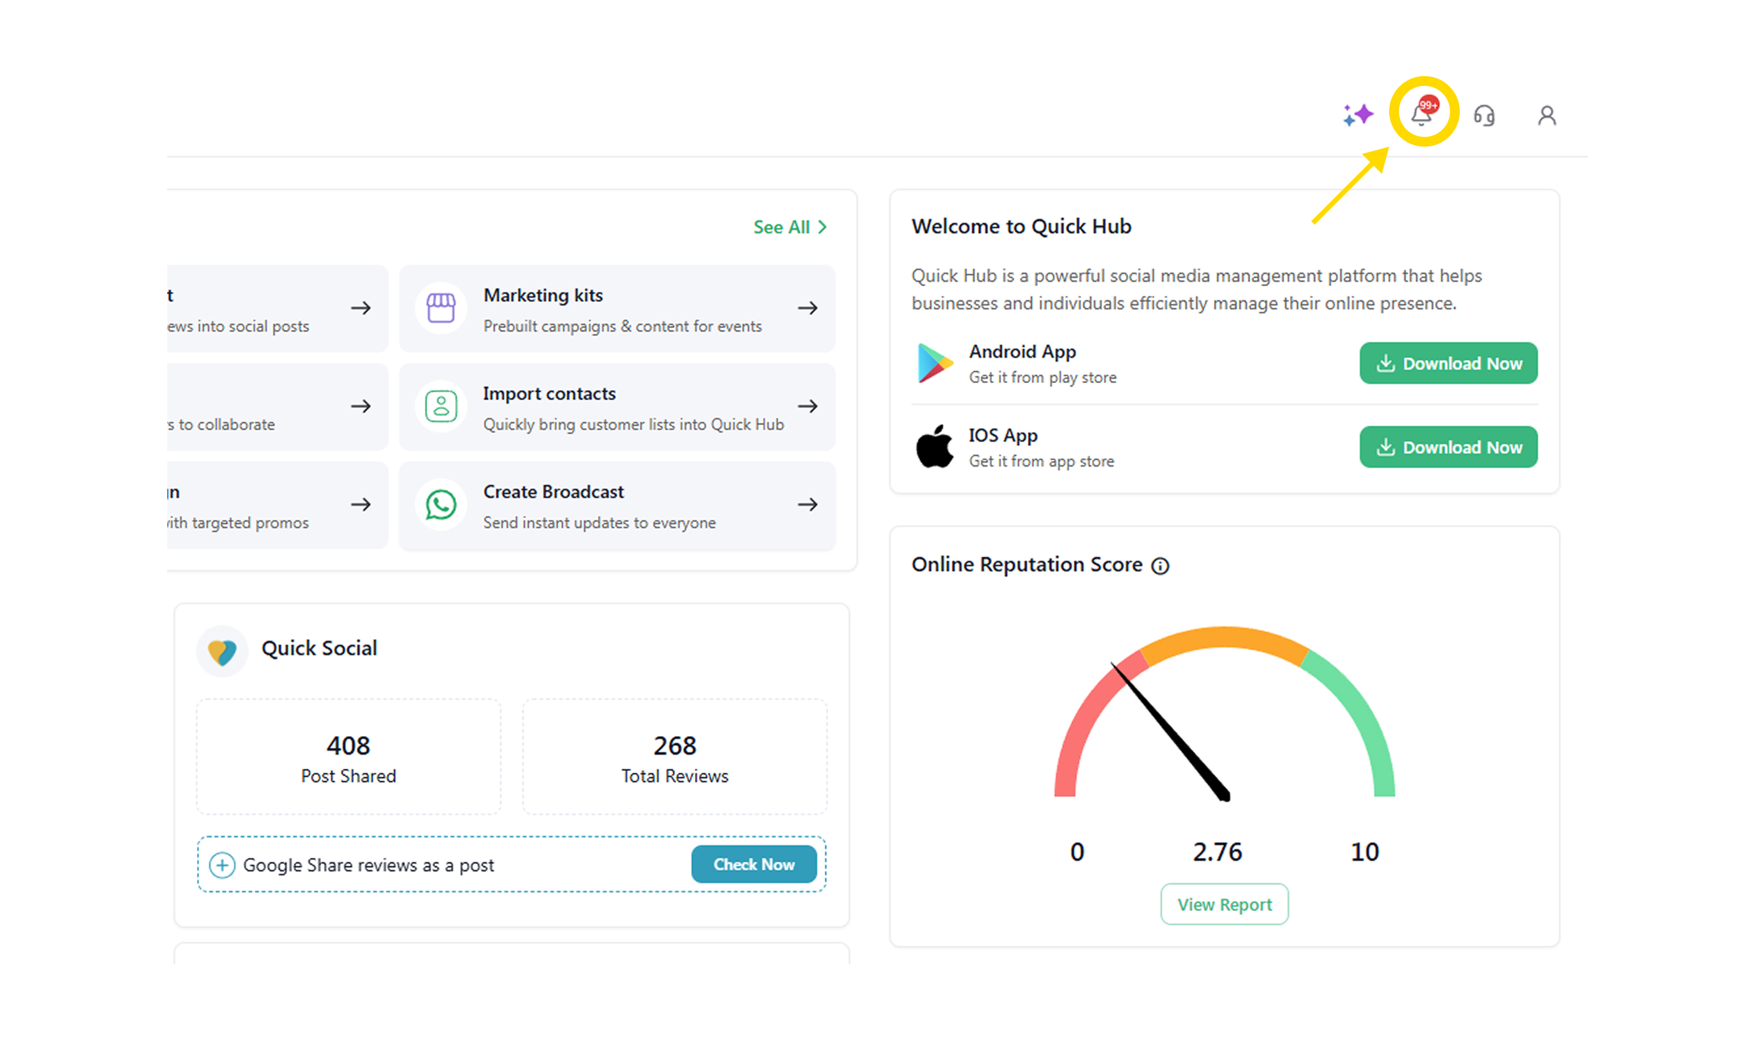
Task: Open View Report for reputation score
Action: 1224,905
